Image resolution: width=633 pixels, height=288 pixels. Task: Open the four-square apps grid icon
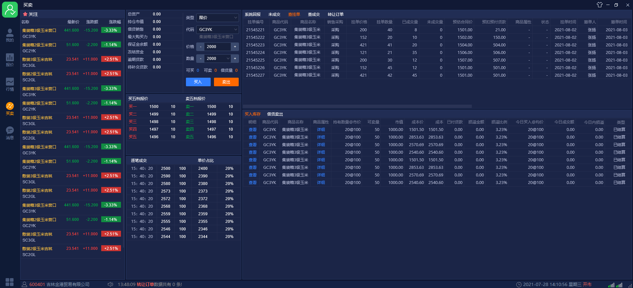click(10, 282)
